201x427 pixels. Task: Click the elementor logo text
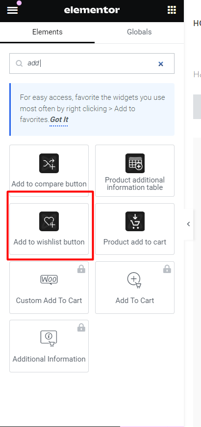tap(92, 10)
